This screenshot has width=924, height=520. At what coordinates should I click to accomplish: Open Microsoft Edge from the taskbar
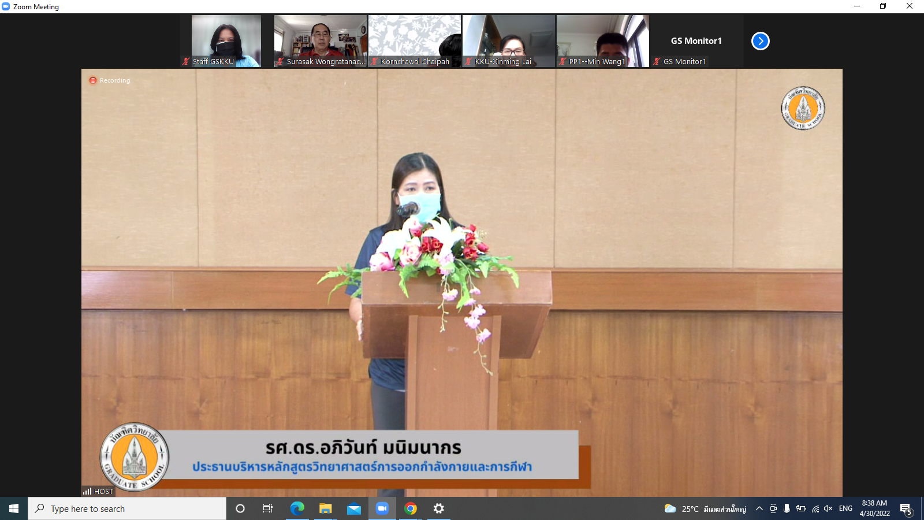pyautogui.click(x=297, y=508)
